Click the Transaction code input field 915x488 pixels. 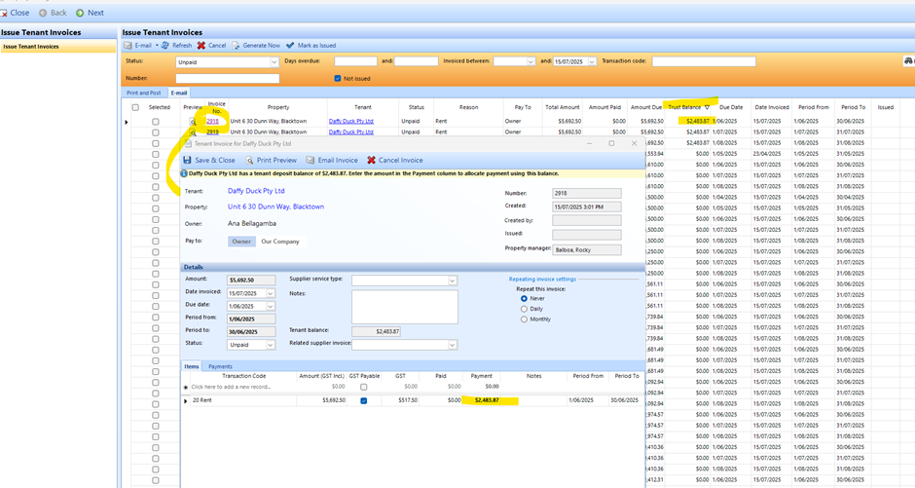point(704,61)
